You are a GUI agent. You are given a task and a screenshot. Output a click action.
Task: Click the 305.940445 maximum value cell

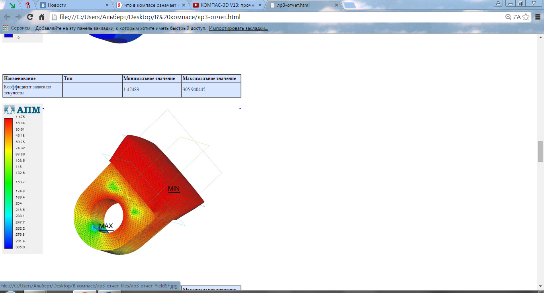[x=211, y=90]
